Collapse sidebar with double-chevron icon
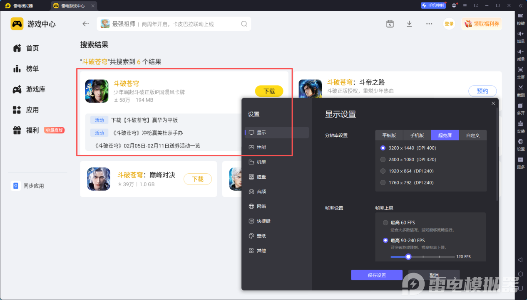 [x=520, y=5]
